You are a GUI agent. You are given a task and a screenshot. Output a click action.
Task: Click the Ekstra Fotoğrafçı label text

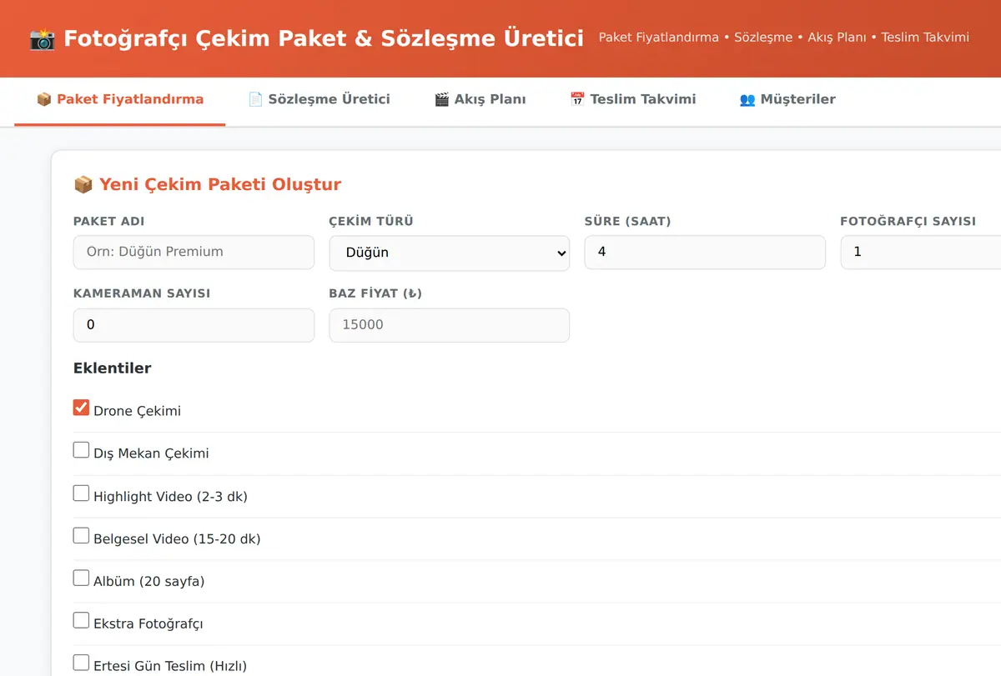pyautogui.click(x=148, y=623)
